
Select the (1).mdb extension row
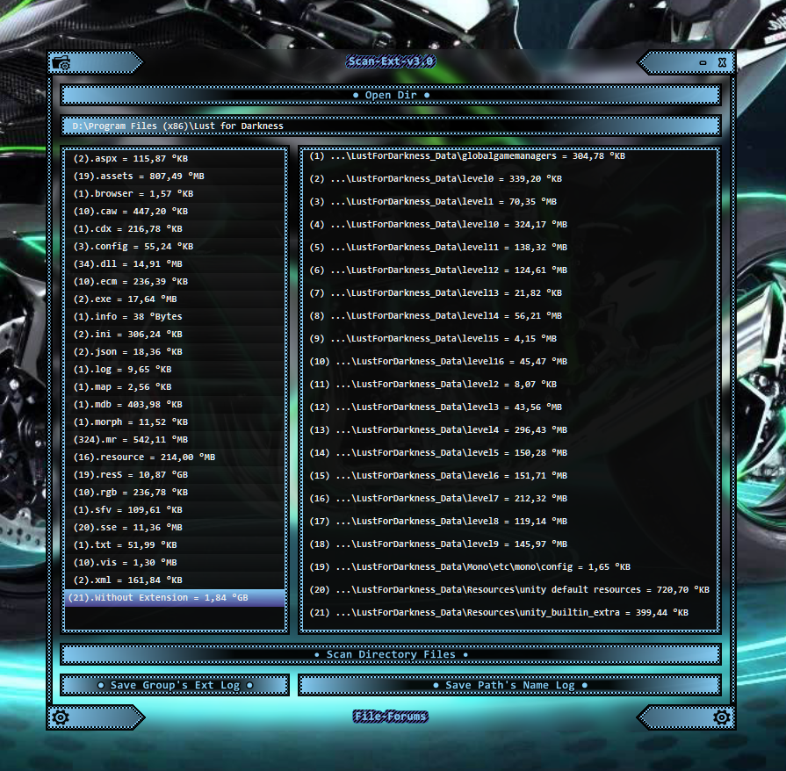(175, 404)
